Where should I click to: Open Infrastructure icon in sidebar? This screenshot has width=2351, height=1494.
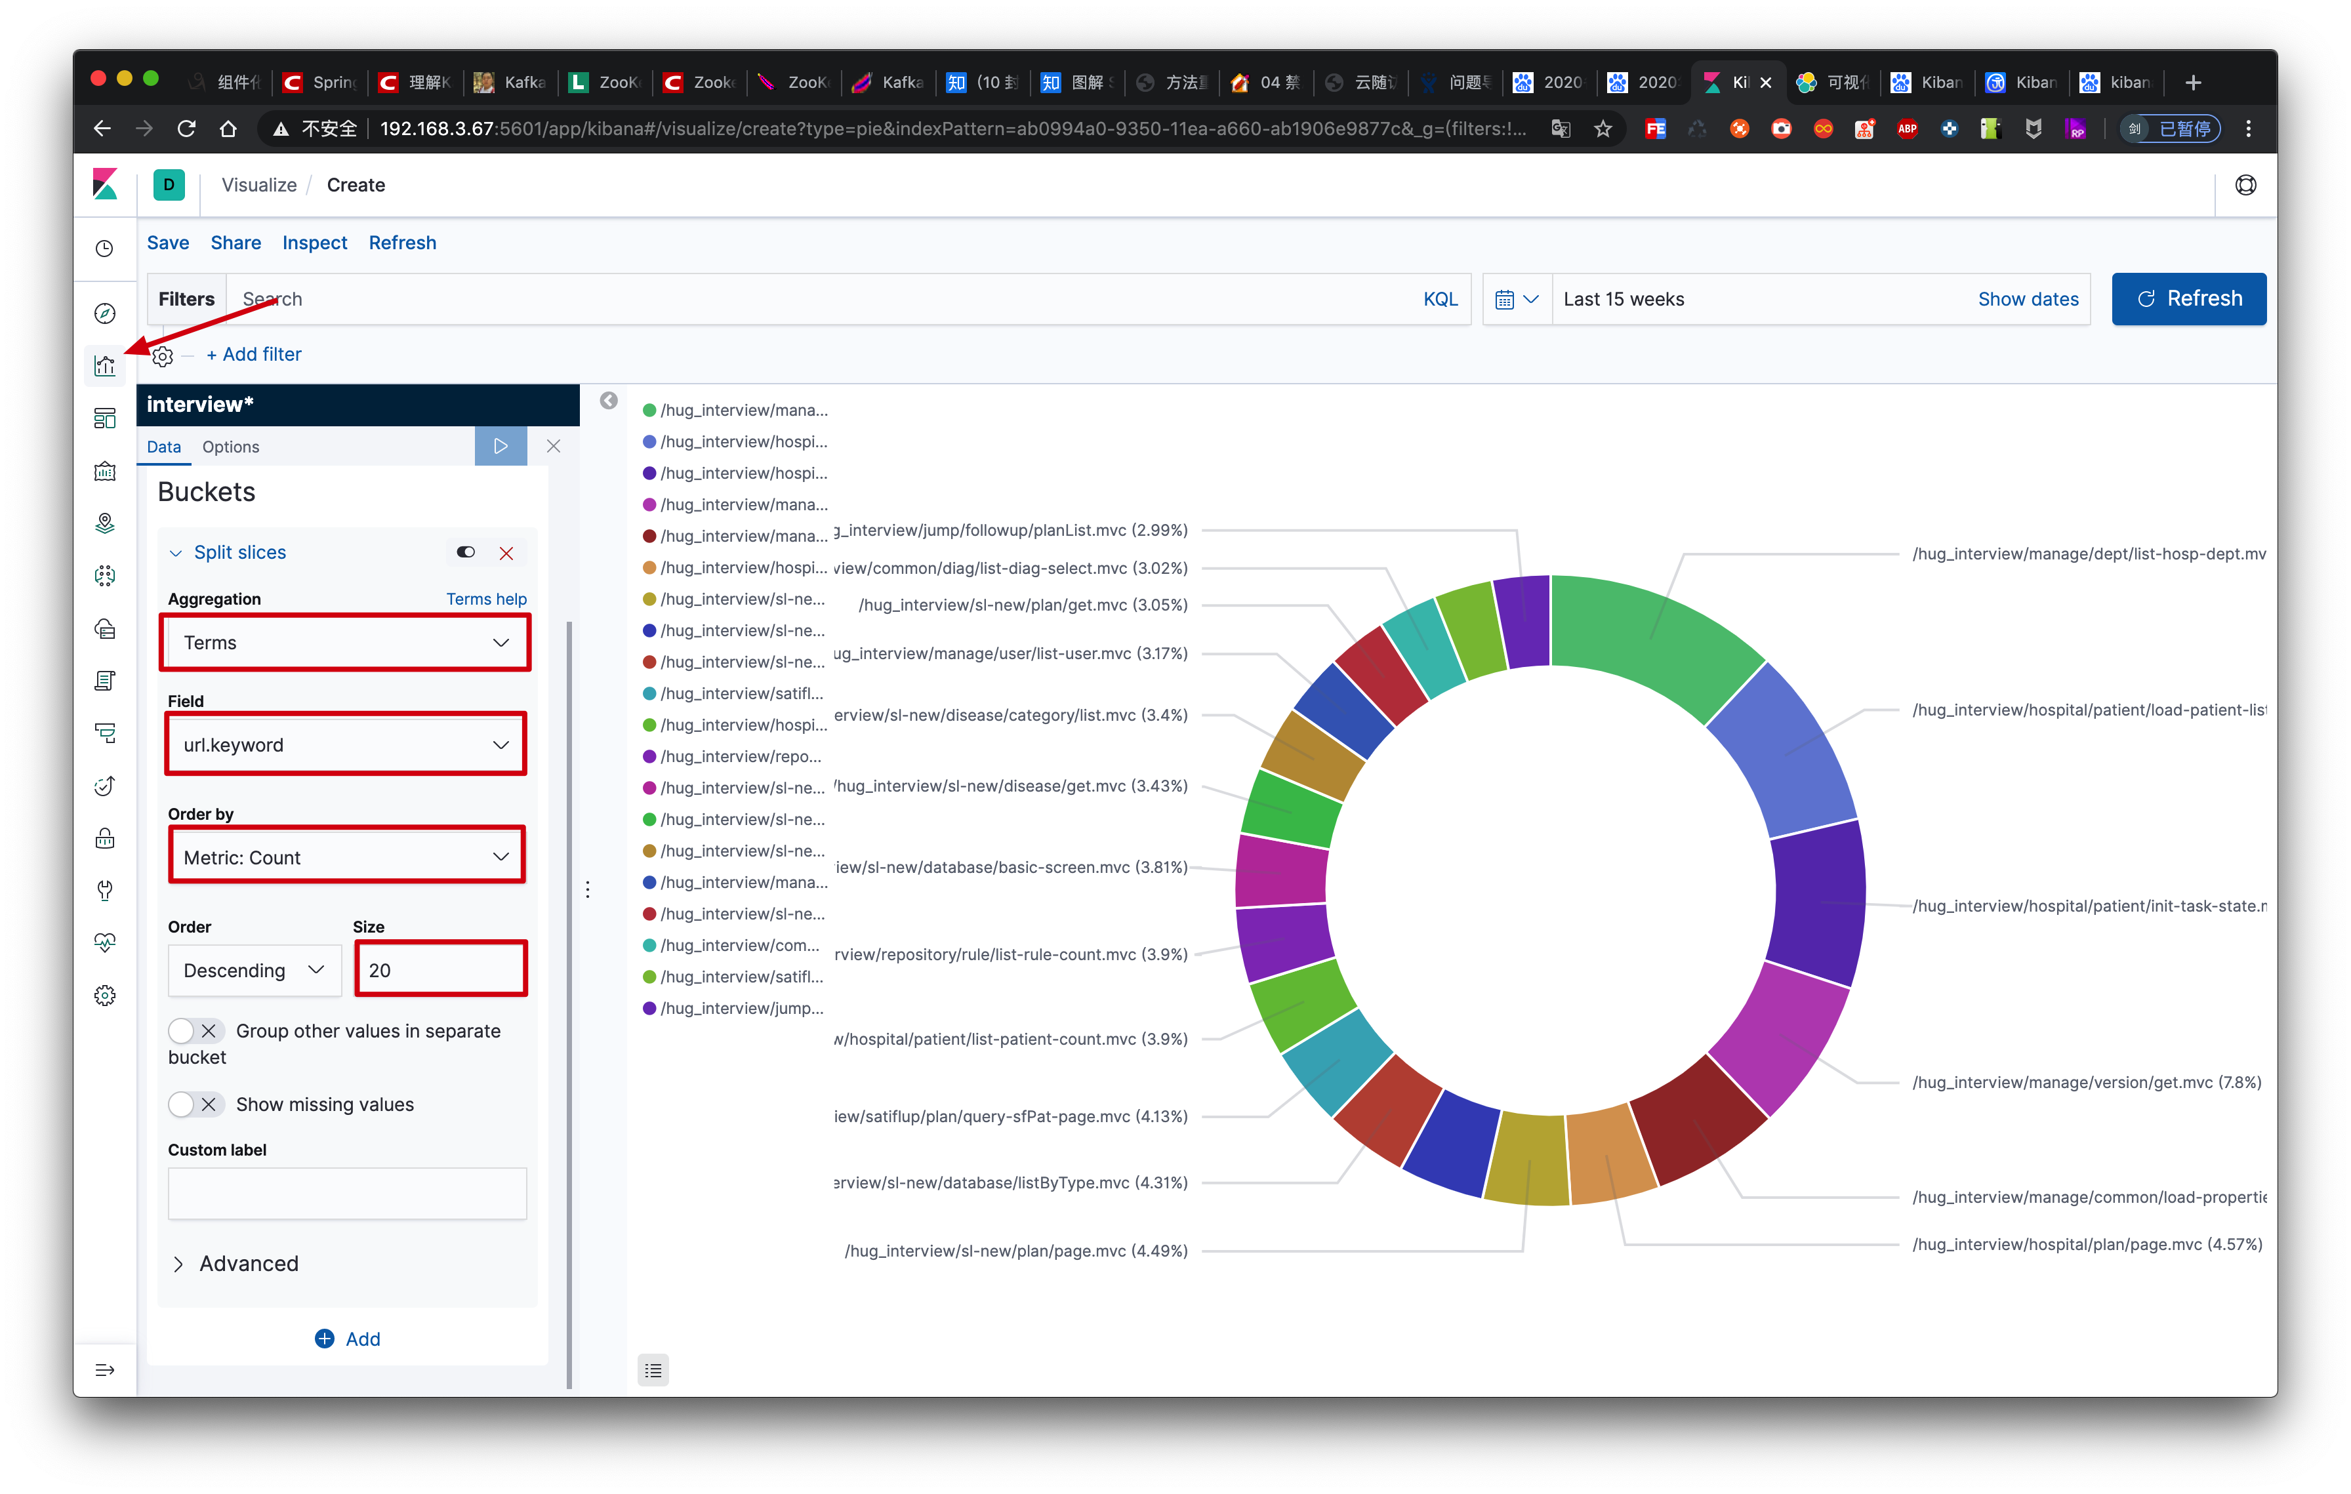[x=104, y=630]
